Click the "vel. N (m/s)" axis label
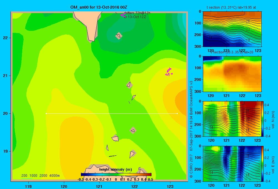This screenshot has width=278, height=189. [x=273, y=120]
